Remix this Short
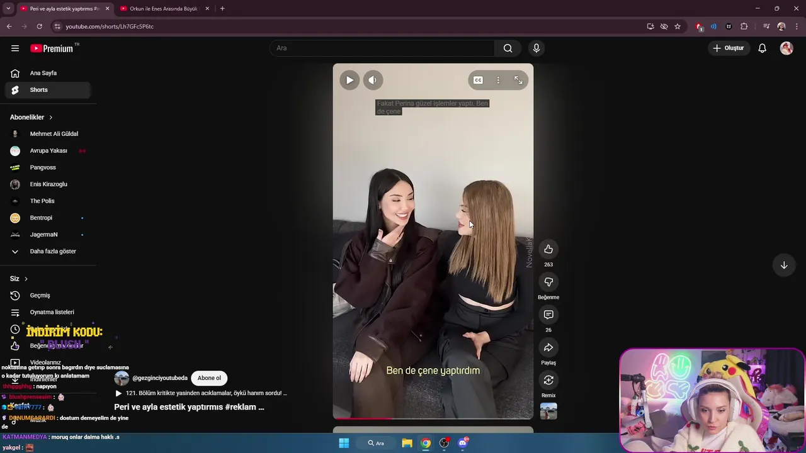 pos(548,380)
